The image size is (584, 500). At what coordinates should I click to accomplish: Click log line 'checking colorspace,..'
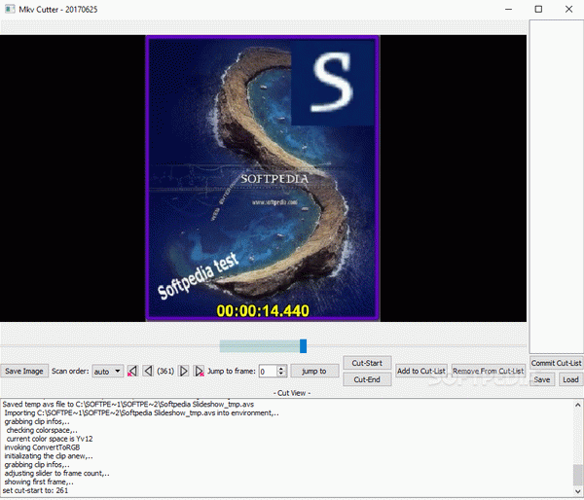tap(42, 430)
